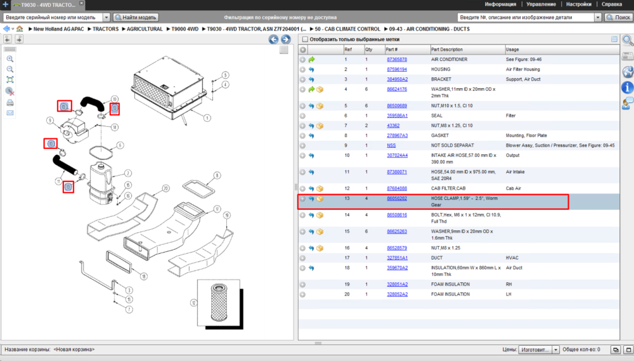Expand back arrow history dropdown

(x=13, y=29)
